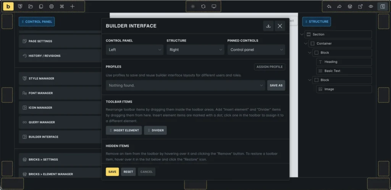Open Page Settings in the control panel
This screenshot has height=190, width=391.
pos(60,41)
